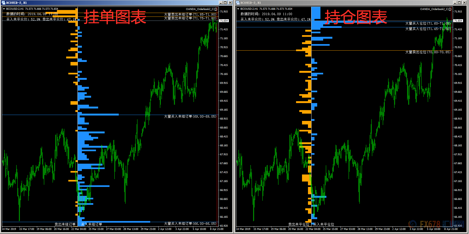This screenshot has width=469, height=234.
Task: Click the 69.165 level on left price scale
Action: coord(224,110)
